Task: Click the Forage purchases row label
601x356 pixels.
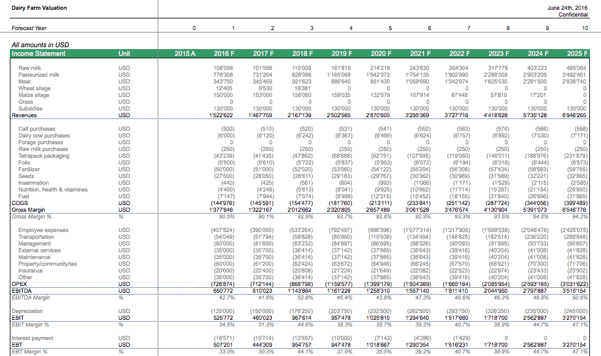Action: click(40, 142)
